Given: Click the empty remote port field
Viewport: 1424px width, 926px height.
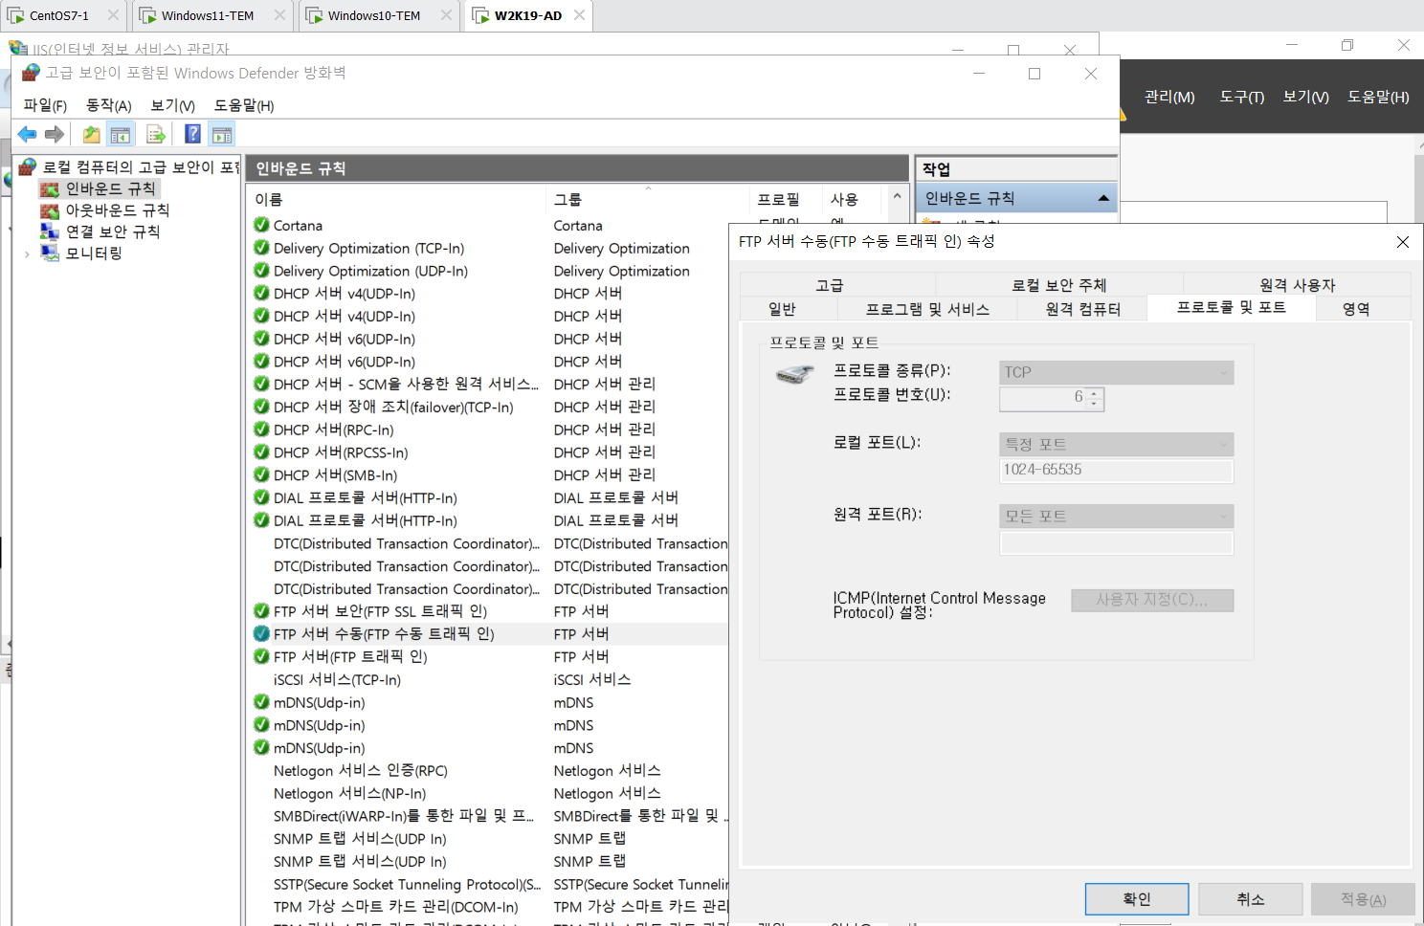Looking at the screenshot, I should tap(1116, 543).
